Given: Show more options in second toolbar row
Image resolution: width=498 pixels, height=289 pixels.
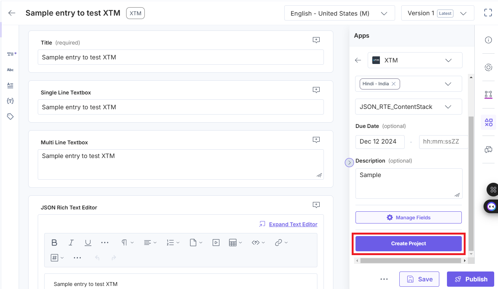Looking at the screenshot, I should [77, 258].
